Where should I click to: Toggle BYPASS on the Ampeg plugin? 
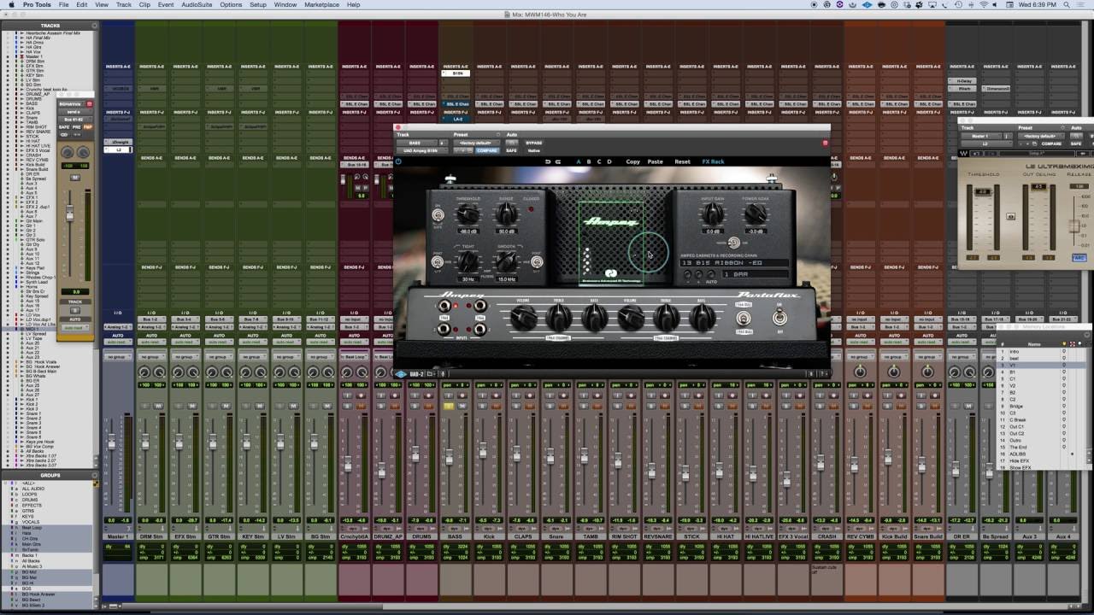(x=534, y=143)
